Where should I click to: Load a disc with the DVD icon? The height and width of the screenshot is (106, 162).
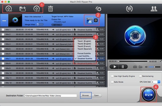click(9, 9)
